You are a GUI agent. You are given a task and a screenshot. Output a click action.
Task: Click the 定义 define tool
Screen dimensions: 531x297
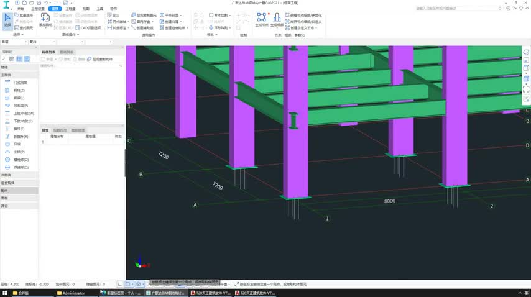click(x=113, y=15)
